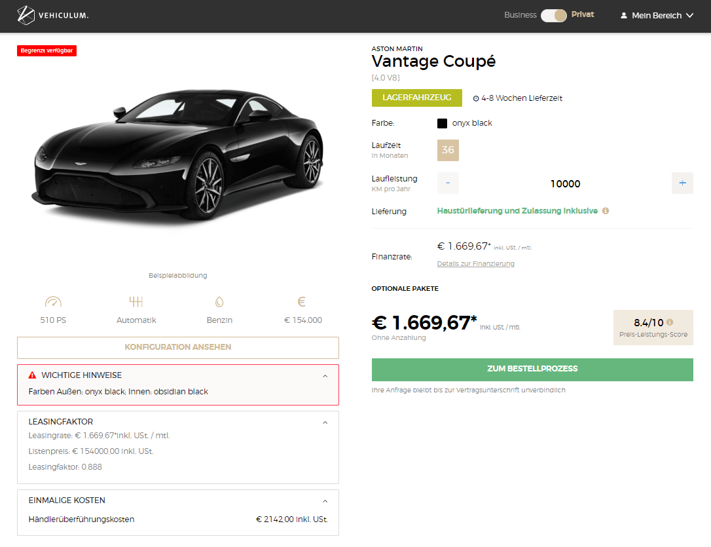Click the red warning triangle icon
The width and height of the screenshot is (711, 547).
[x=32, y=375]
